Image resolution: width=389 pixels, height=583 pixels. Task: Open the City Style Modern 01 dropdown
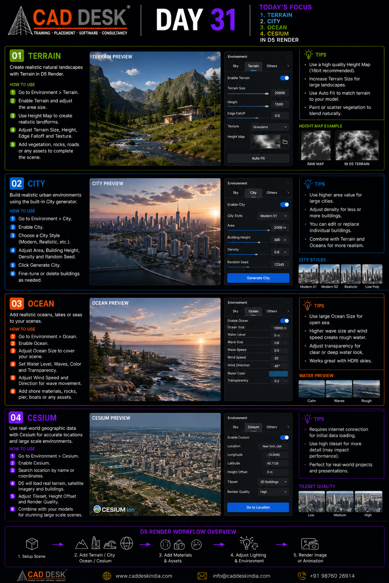click(274, 216)
